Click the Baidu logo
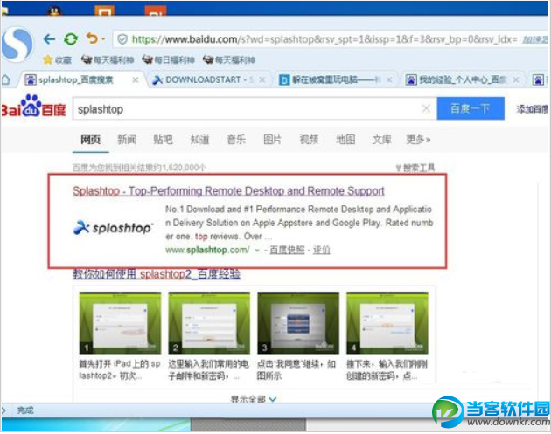Screen dimensions: 551x434 pos(33,107)
